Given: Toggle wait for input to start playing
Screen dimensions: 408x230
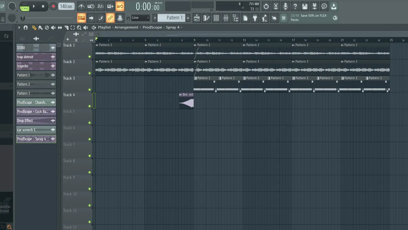Looking at the screenshot, I should (x=91, y=6).
